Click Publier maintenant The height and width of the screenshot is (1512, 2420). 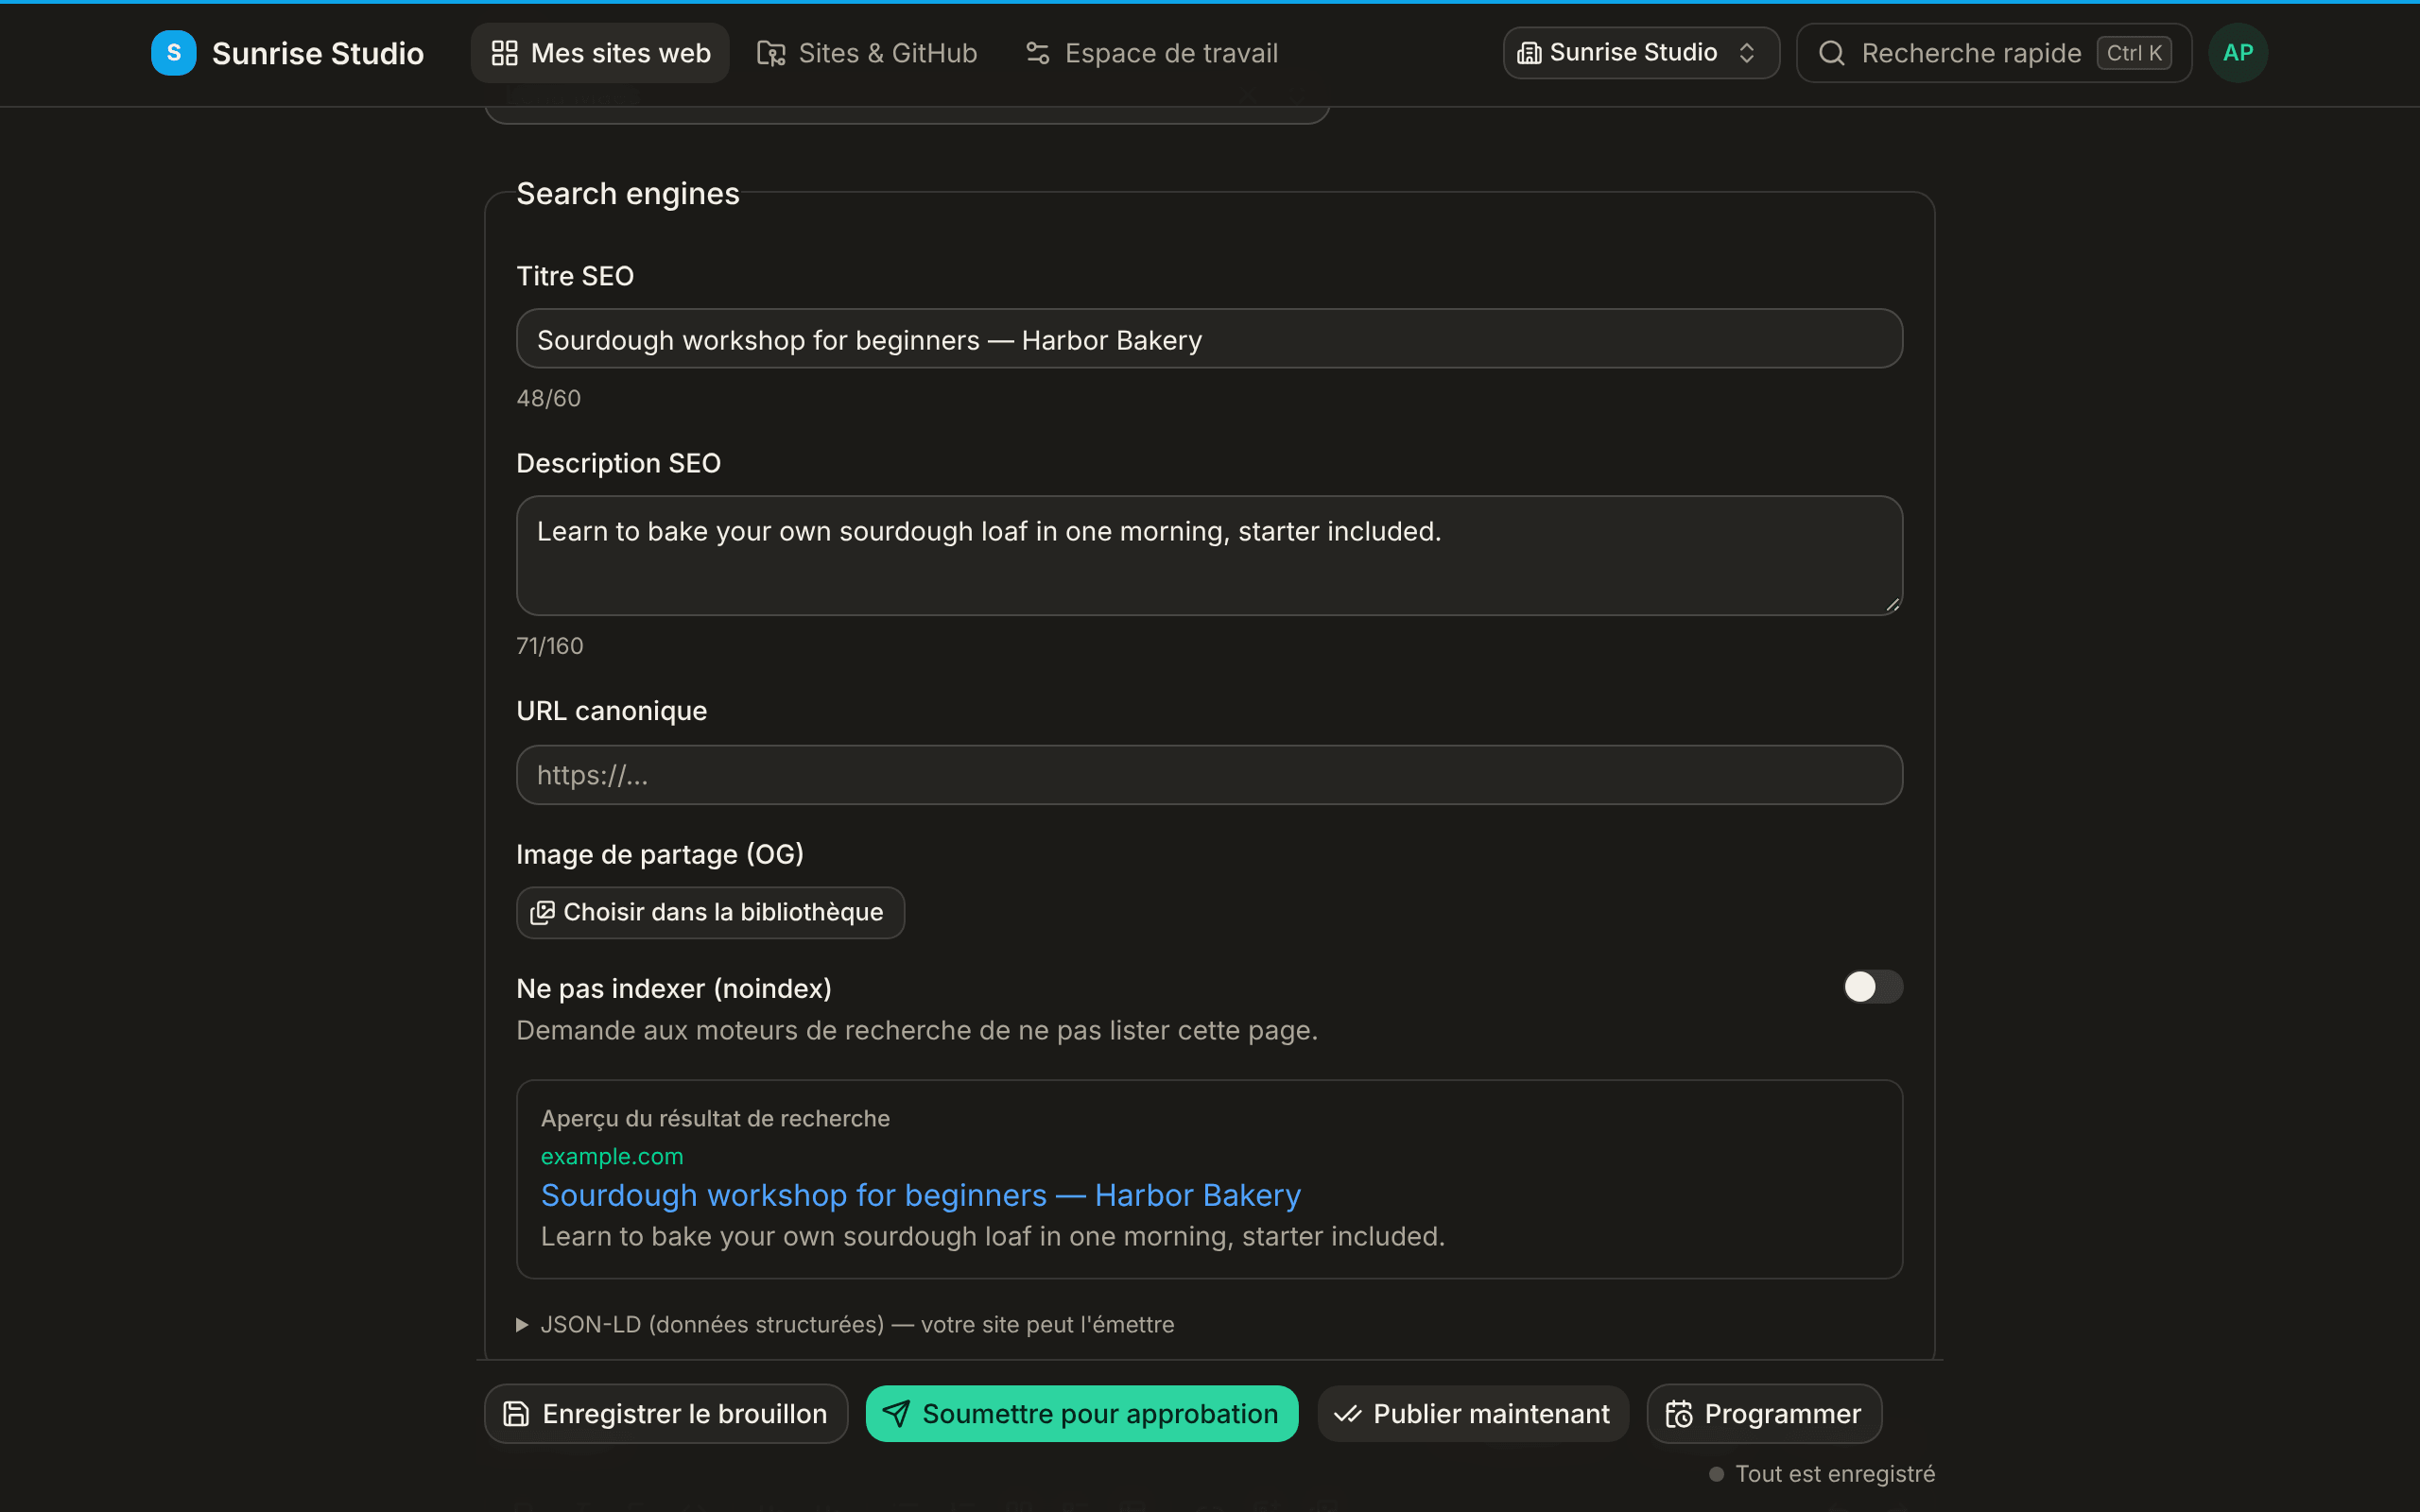click(1472, 1413)
